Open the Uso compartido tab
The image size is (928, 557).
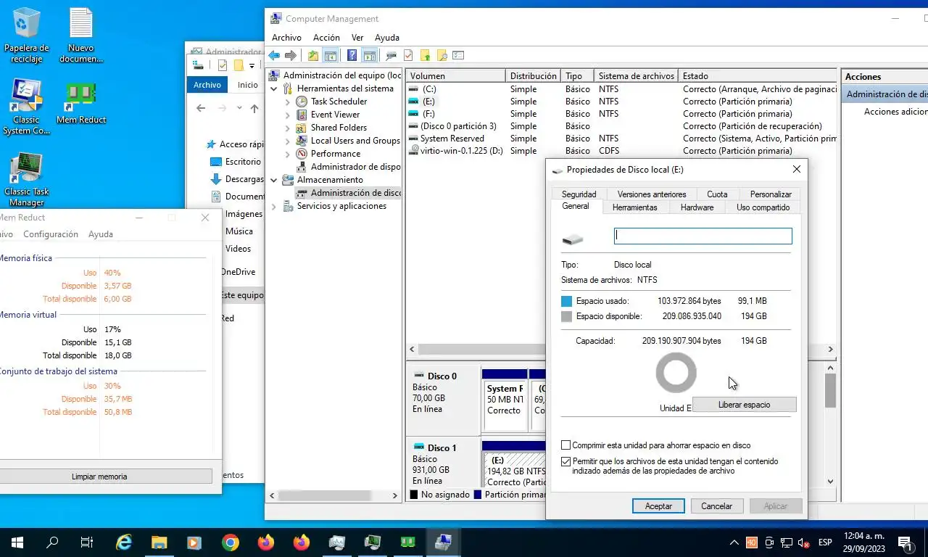coord(763,207)
